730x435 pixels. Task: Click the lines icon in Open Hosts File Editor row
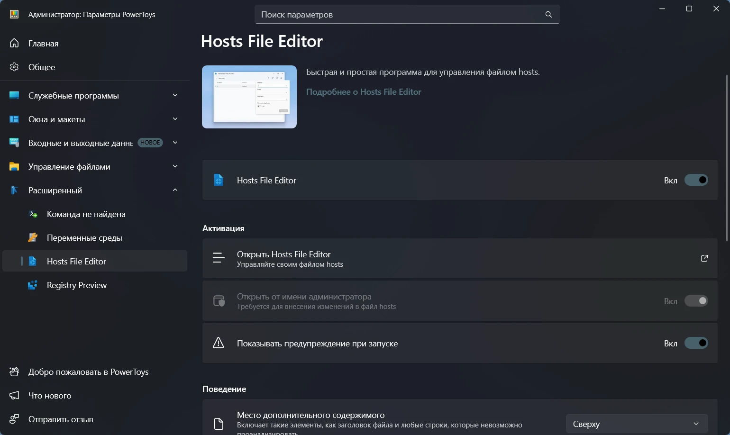219,258
